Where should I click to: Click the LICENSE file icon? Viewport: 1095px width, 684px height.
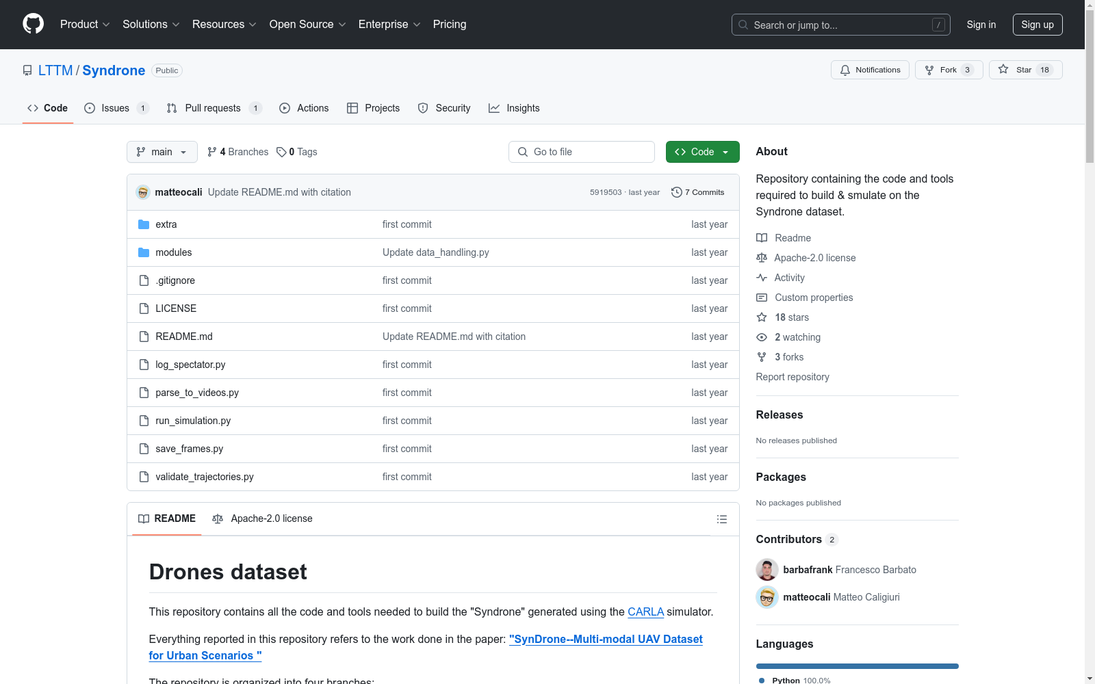pyautogui.click(x=144, y=308)
